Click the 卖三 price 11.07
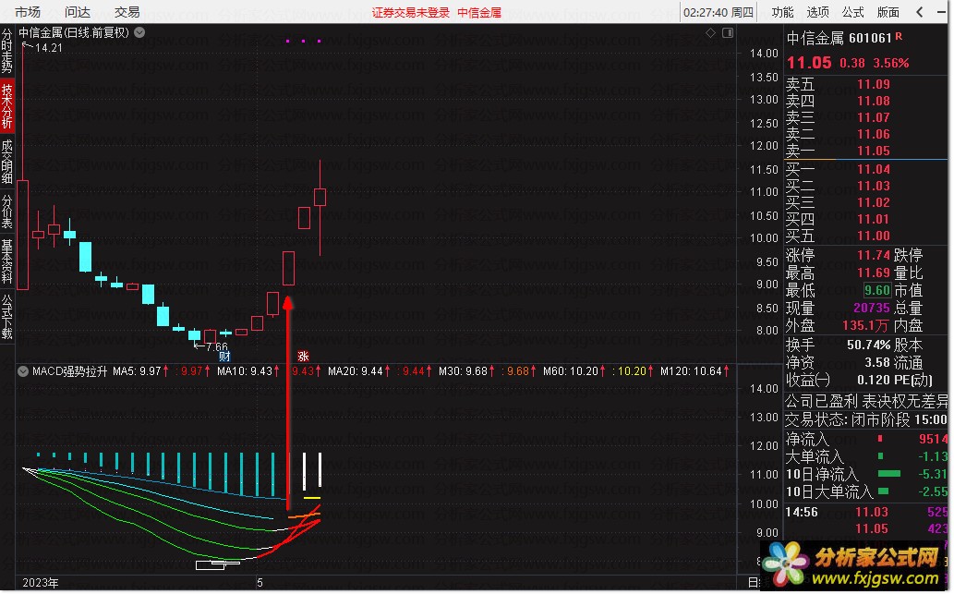954x594 pixels. click(x=874, y=117)
